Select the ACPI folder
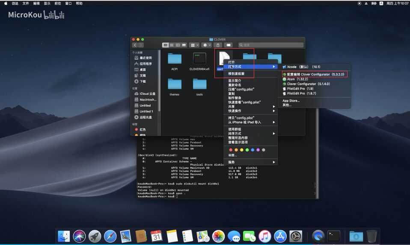This screenshot has width=410, height=245. point(175,61)
